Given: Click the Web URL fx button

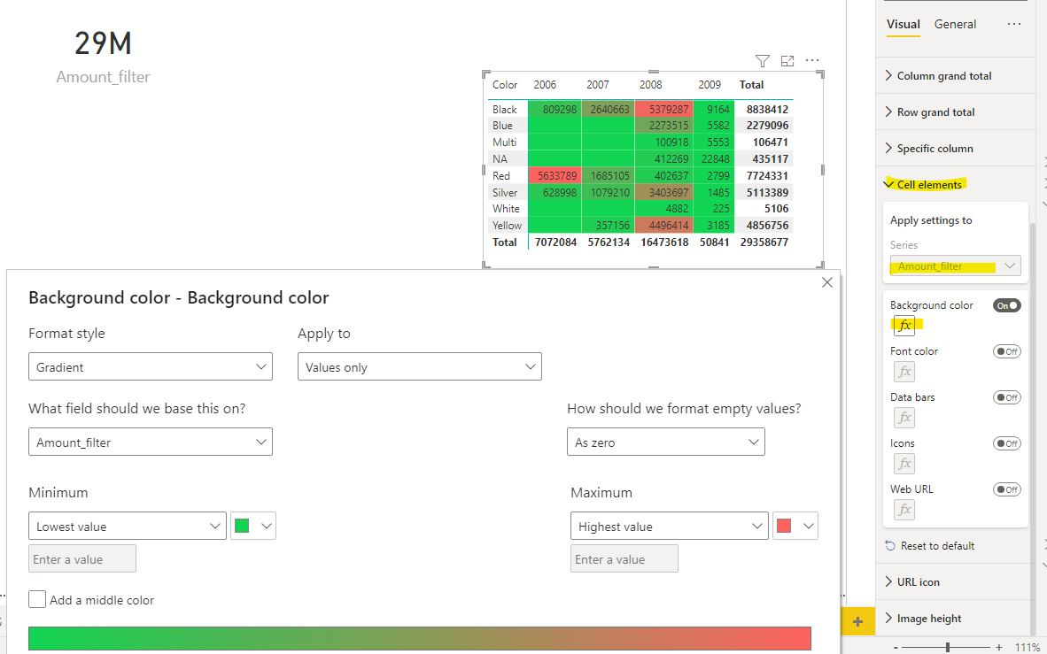Looking at the screenshot, I should [904, 510].
